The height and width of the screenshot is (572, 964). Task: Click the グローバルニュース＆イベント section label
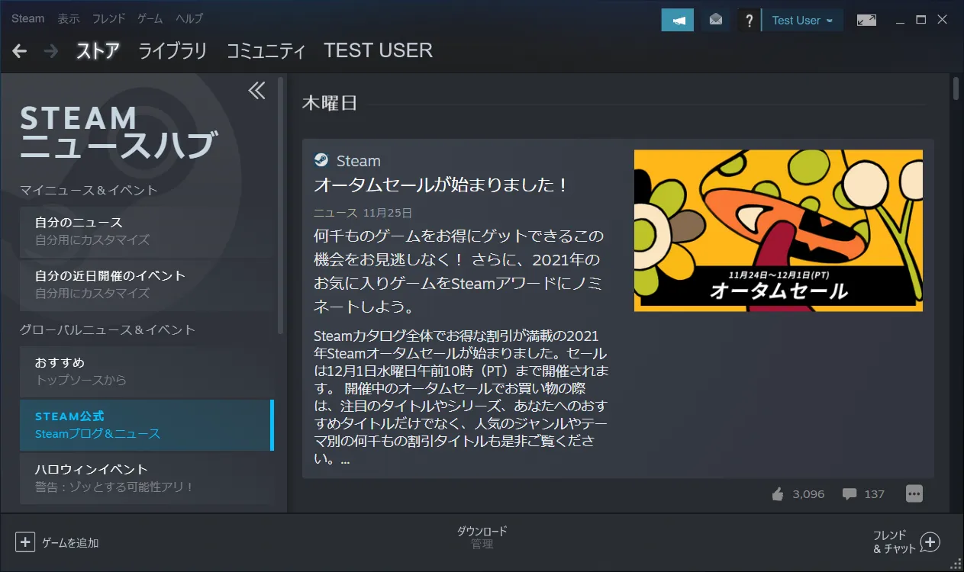[x=108, y=329]
